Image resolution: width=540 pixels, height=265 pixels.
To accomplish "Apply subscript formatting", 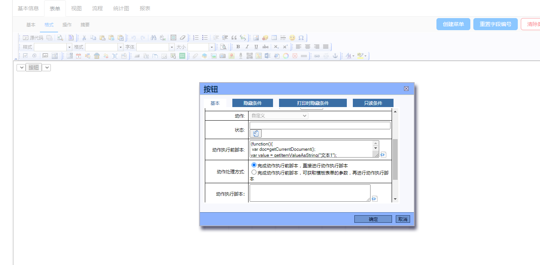I will point(276,47).
